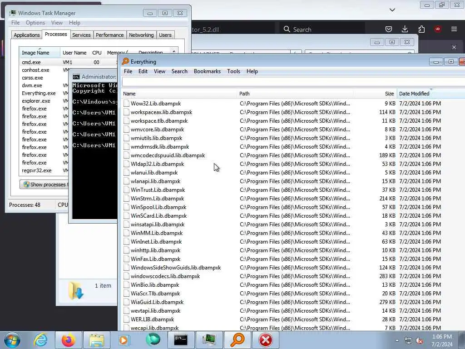Click the network tray icon
The image size is (465, 349).
(x=408, y=341)
